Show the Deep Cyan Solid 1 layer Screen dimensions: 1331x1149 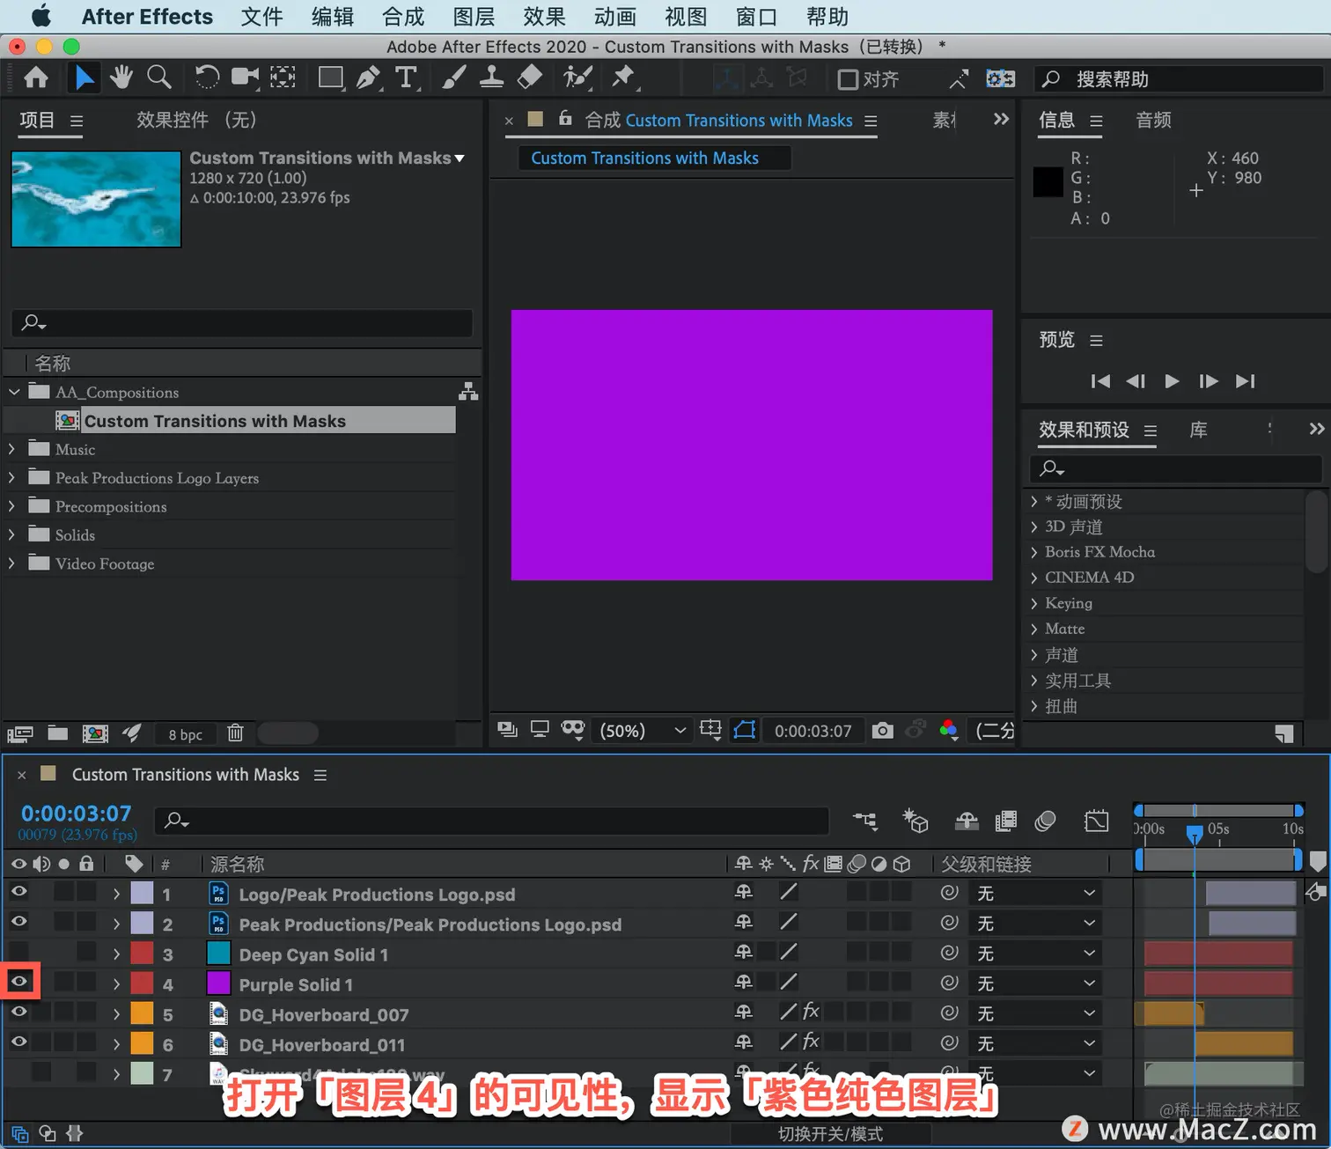pyautogui.click(x=18, y=952)
